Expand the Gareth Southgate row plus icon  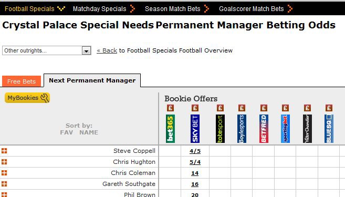(4, 184)
